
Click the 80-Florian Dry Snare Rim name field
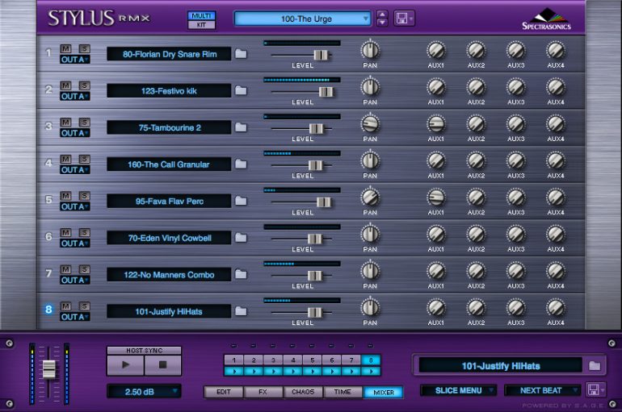[169, 54]
